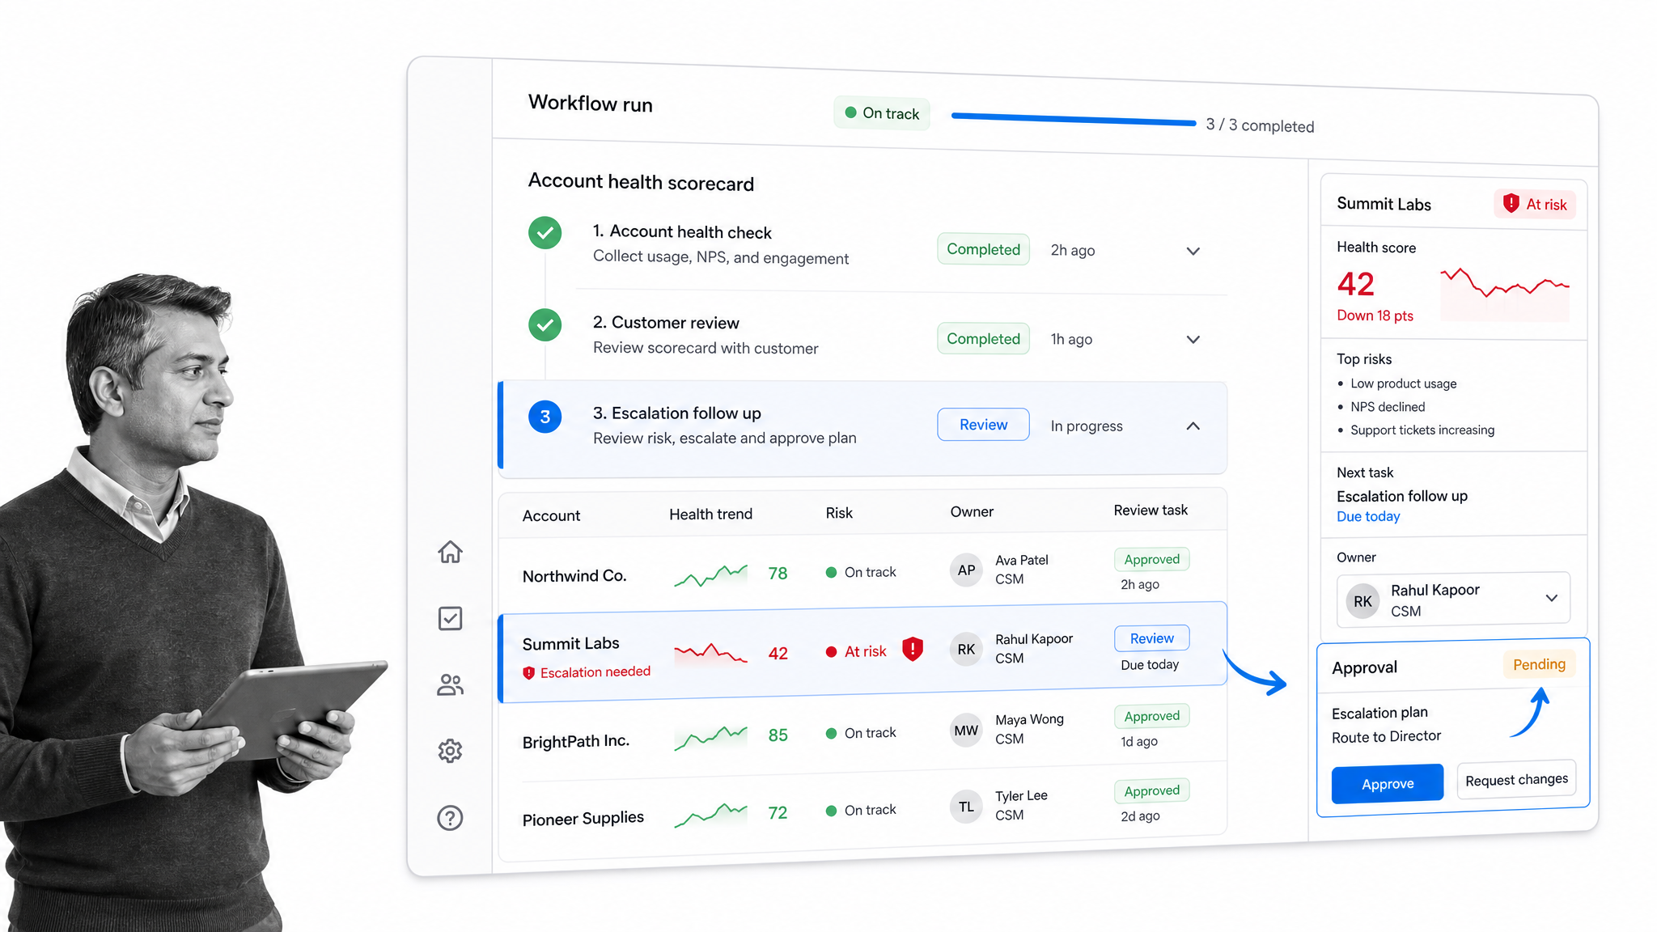Click the Pending approval status badge
Image resolution: width=1657 pixels, height=932 pixels.
(x=1539, y=664)
